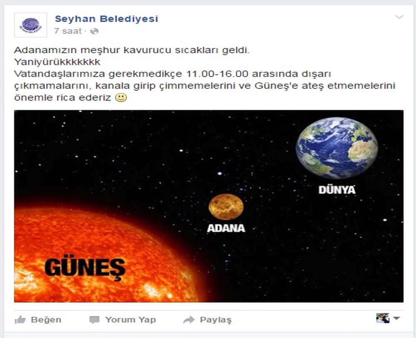
Task: Open the Seyhan Belediyesi logo profile picture
Action: pos(30,25)
